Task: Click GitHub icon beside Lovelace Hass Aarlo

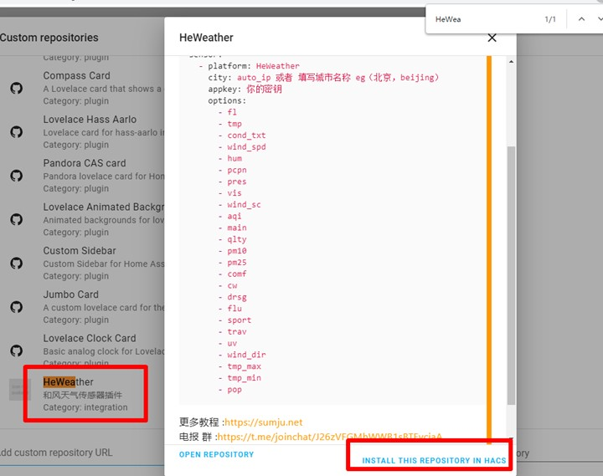Action: [x=16, y=132]
